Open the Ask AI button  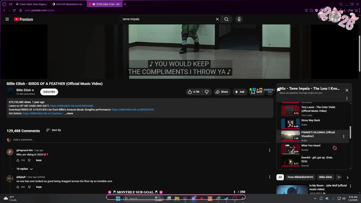click(240, 92)
